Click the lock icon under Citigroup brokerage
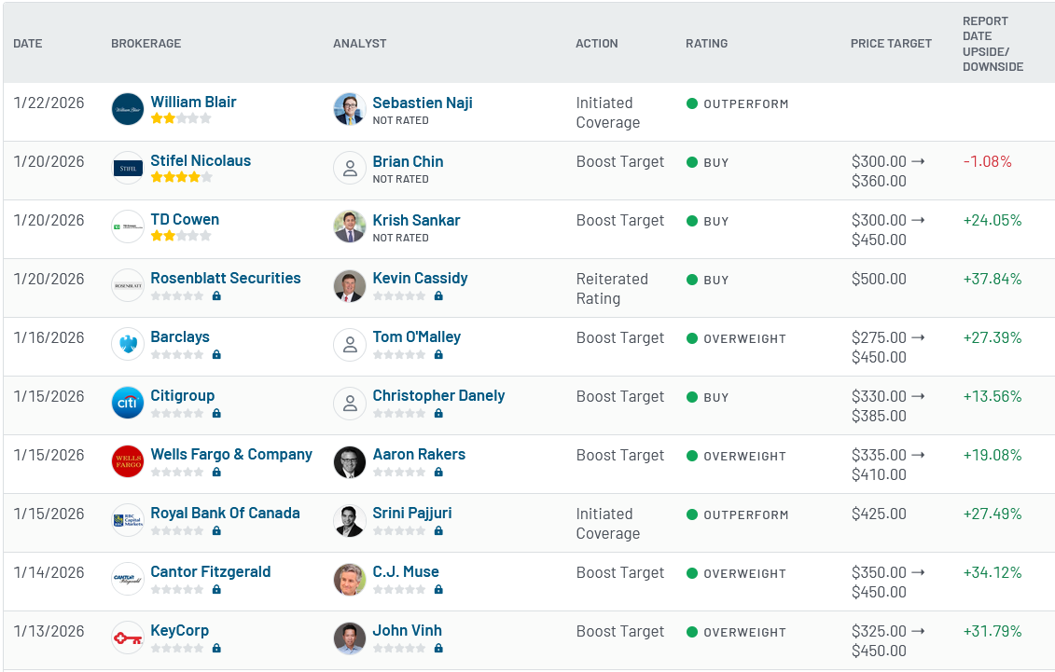 (216, 413)
